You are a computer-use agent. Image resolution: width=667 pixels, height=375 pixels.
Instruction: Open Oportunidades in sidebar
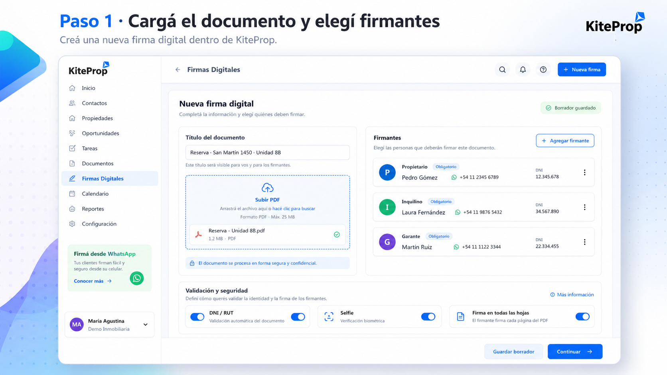click(110, 134)
